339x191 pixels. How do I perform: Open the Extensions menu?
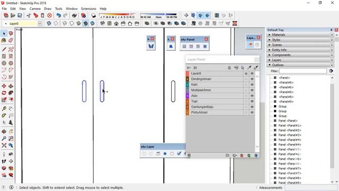[88, 8]
